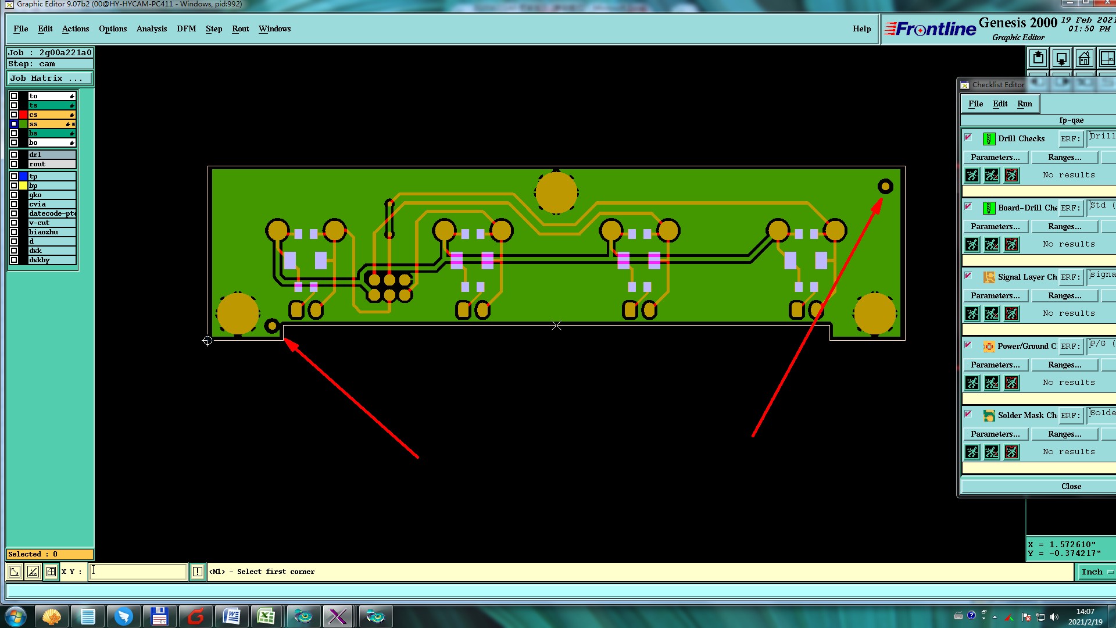Click the red-outlined run icon under Signal Layer Checks
Viewport: 1116px width, 628px height.
pyautogui.click(x=1011, y=313)
